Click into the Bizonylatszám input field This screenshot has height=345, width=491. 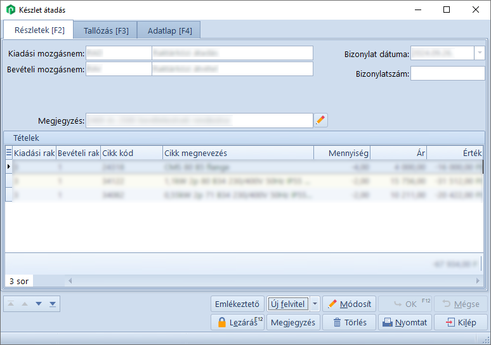[x=447, y=74]
